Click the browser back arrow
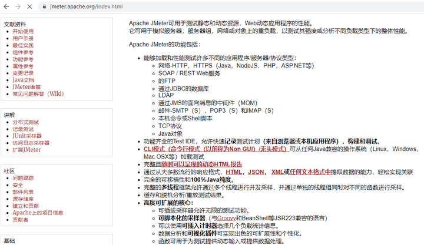Viewport: 424px width, 245px height. tap(6, 6)
